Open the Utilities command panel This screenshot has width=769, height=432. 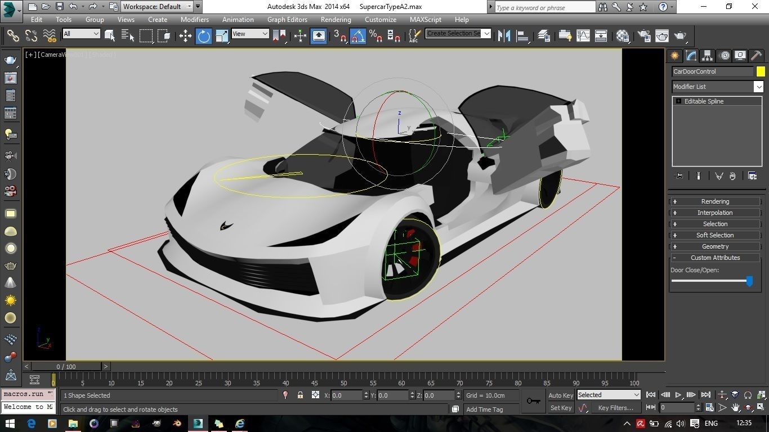pos(757,56)
